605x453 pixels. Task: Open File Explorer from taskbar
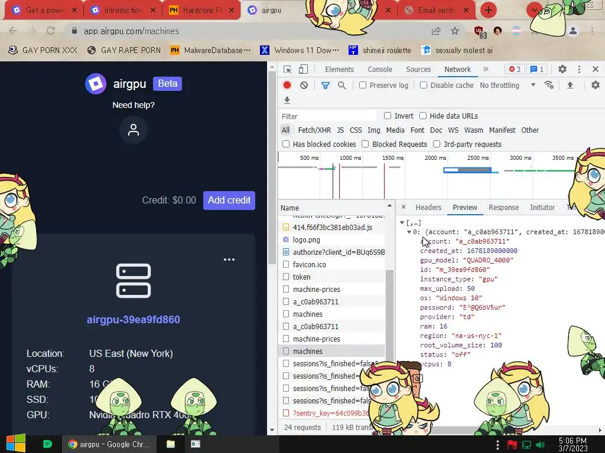[x=171, y=444]
